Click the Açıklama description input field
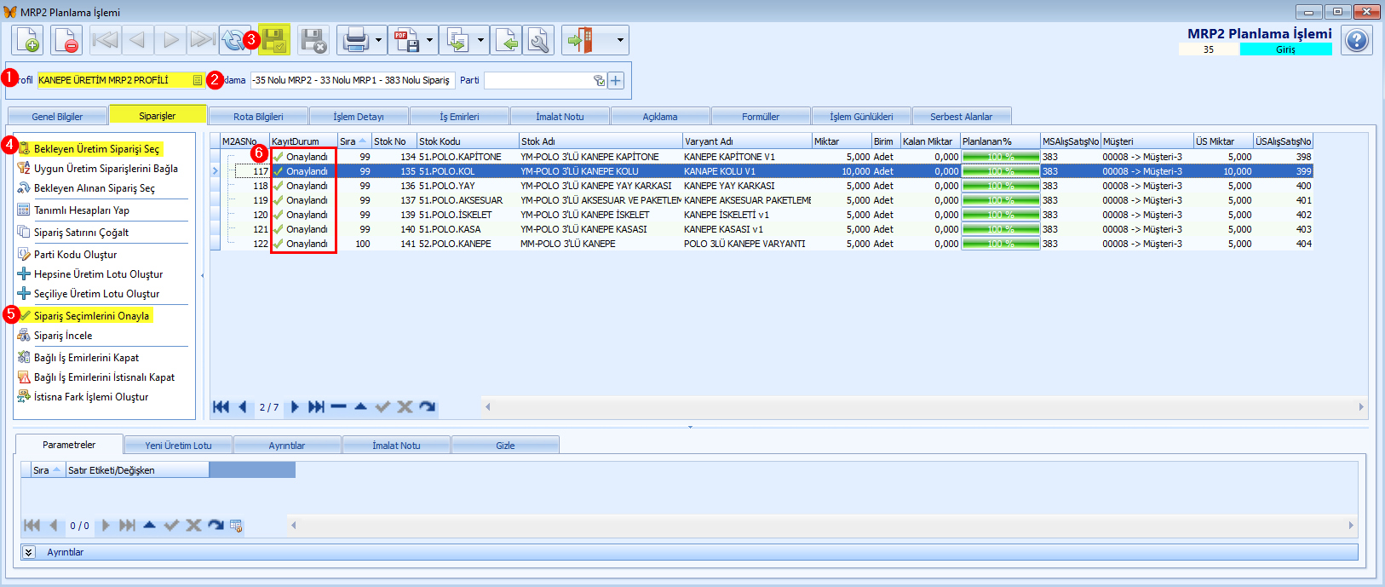The width and height of the screenshot is (1385, 587). pos(353,80)
